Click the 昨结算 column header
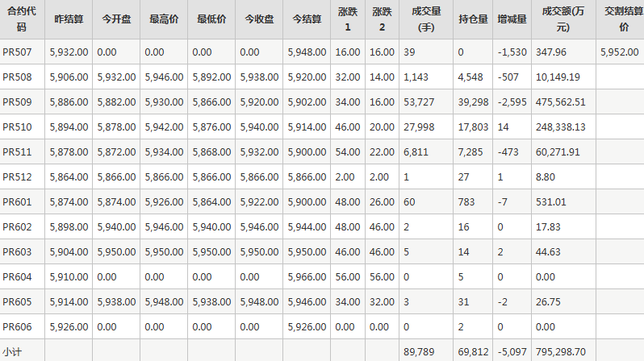Image resolution: width=644 pixels, height=361 pixels. tap(69, 19)
